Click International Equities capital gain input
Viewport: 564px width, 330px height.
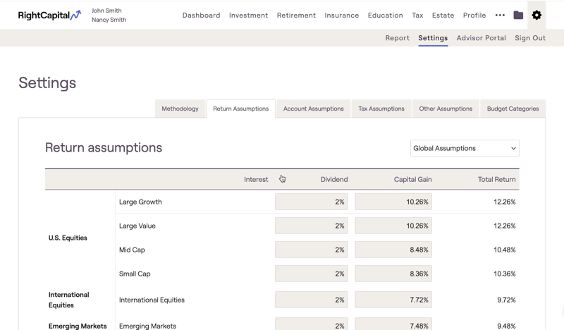(x=393, y=300)
